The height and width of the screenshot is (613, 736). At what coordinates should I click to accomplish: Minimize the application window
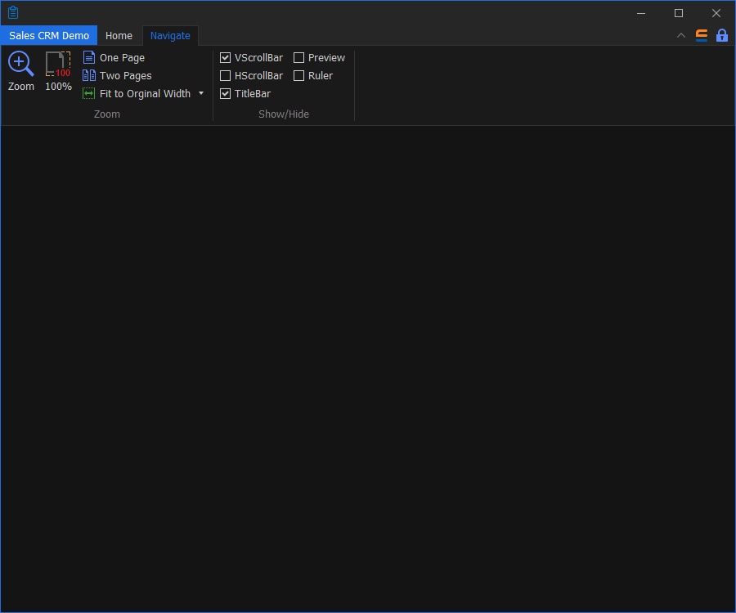(640, 13)
